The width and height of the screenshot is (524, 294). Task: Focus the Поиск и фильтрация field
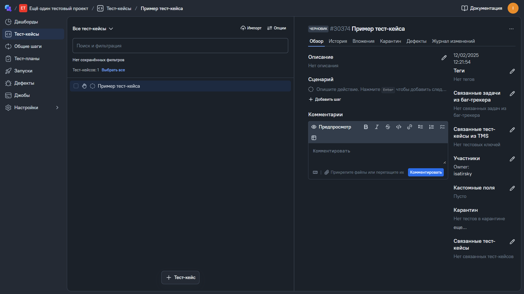coord(180,46)
